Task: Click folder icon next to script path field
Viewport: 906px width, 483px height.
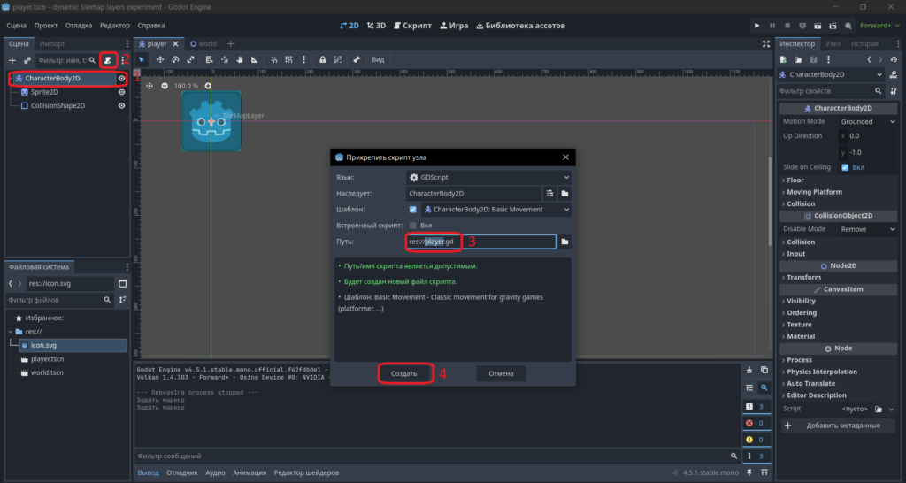Action: point(564,241)
